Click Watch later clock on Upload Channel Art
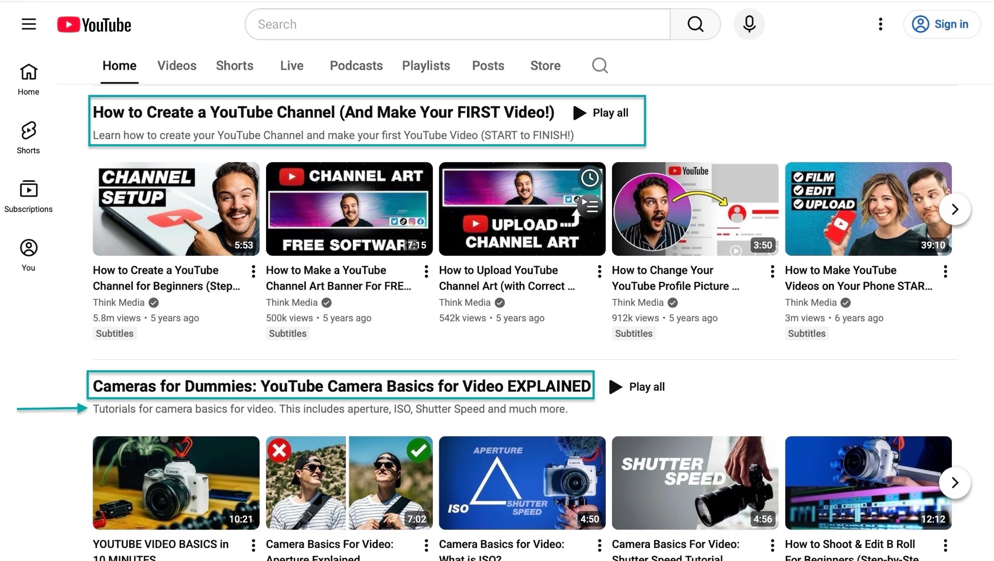Viewport: 994px width, 561px height. point(589,178)
